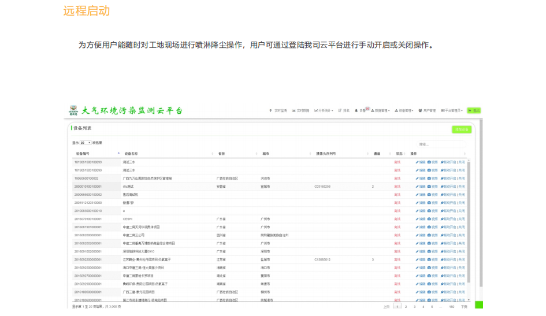Go to page 2 of device list
This screenshot has height=316, width=546.
406,307
